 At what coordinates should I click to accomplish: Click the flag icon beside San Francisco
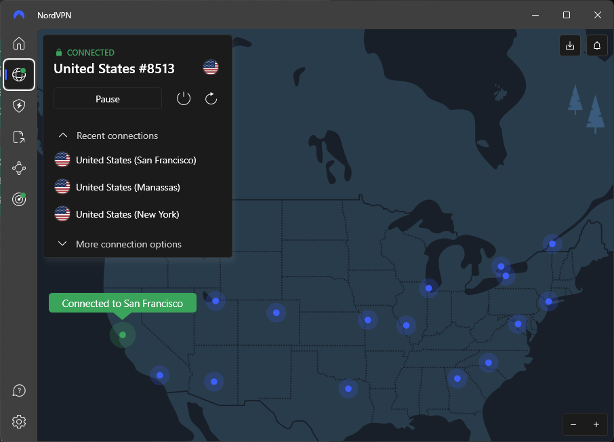tap(62, 159)
